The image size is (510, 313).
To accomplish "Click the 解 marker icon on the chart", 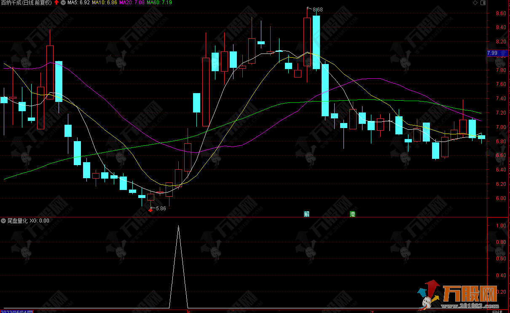I will [x=307, y=214].
